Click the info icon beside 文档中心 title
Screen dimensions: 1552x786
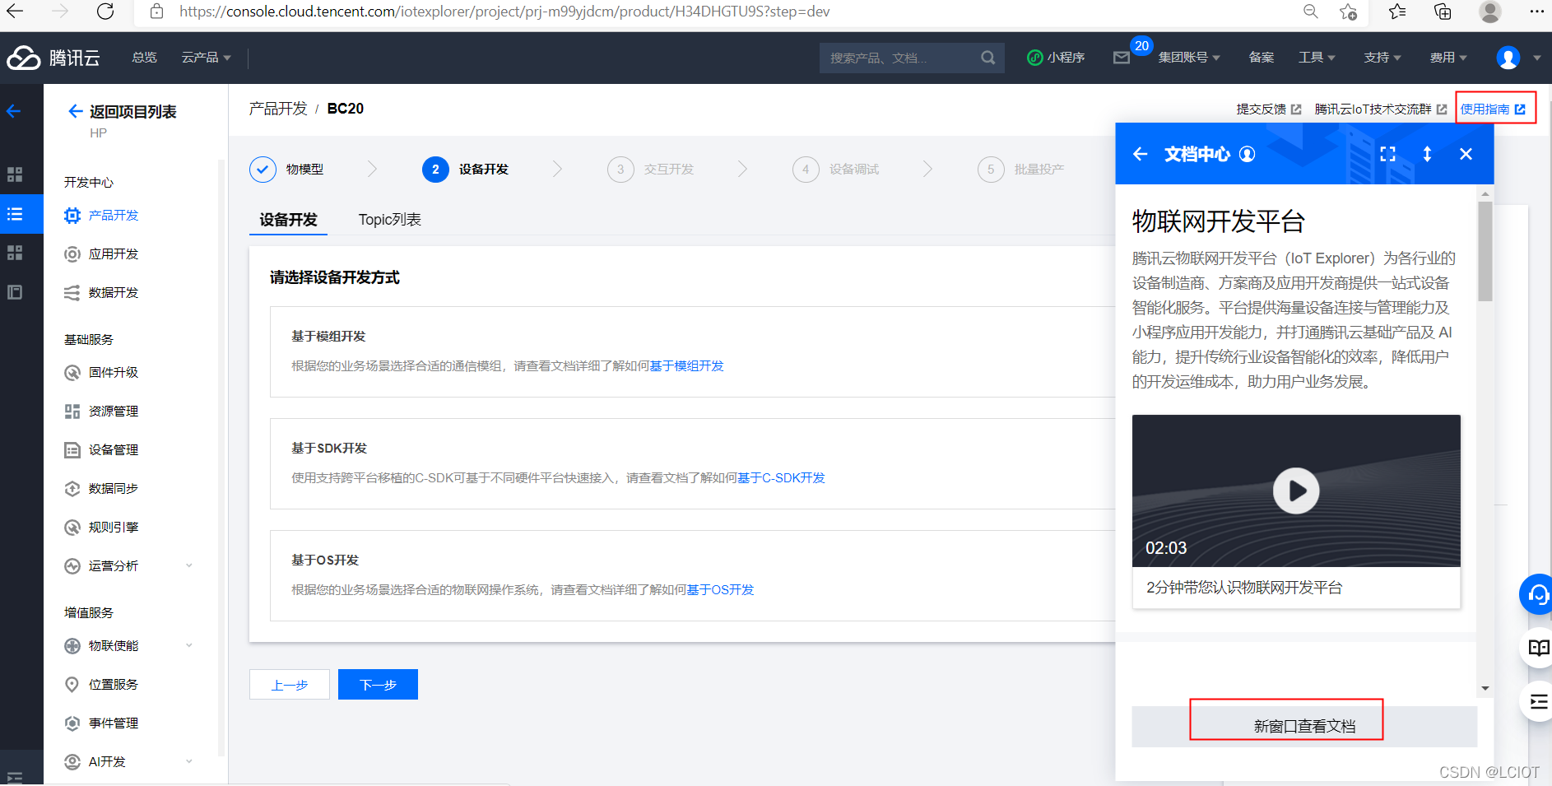(x=1248, y=154)
